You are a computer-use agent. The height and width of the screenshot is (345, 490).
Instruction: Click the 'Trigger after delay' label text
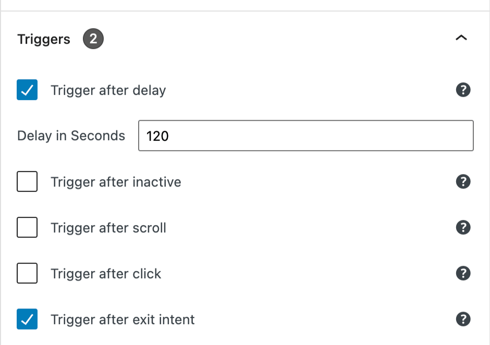click(x=108, y=91)
